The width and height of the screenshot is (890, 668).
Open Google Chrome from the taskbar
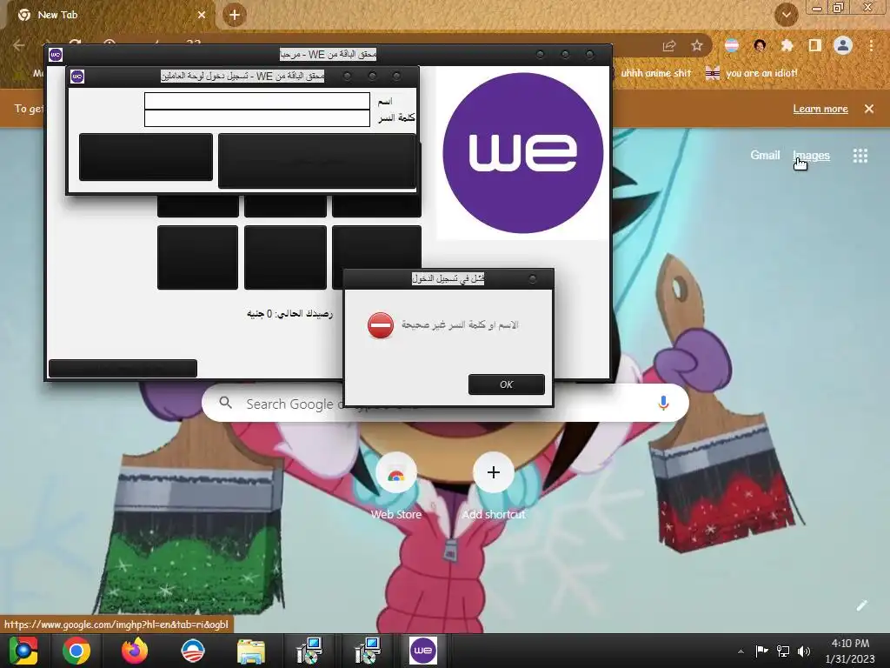click(x=76, y=651)
